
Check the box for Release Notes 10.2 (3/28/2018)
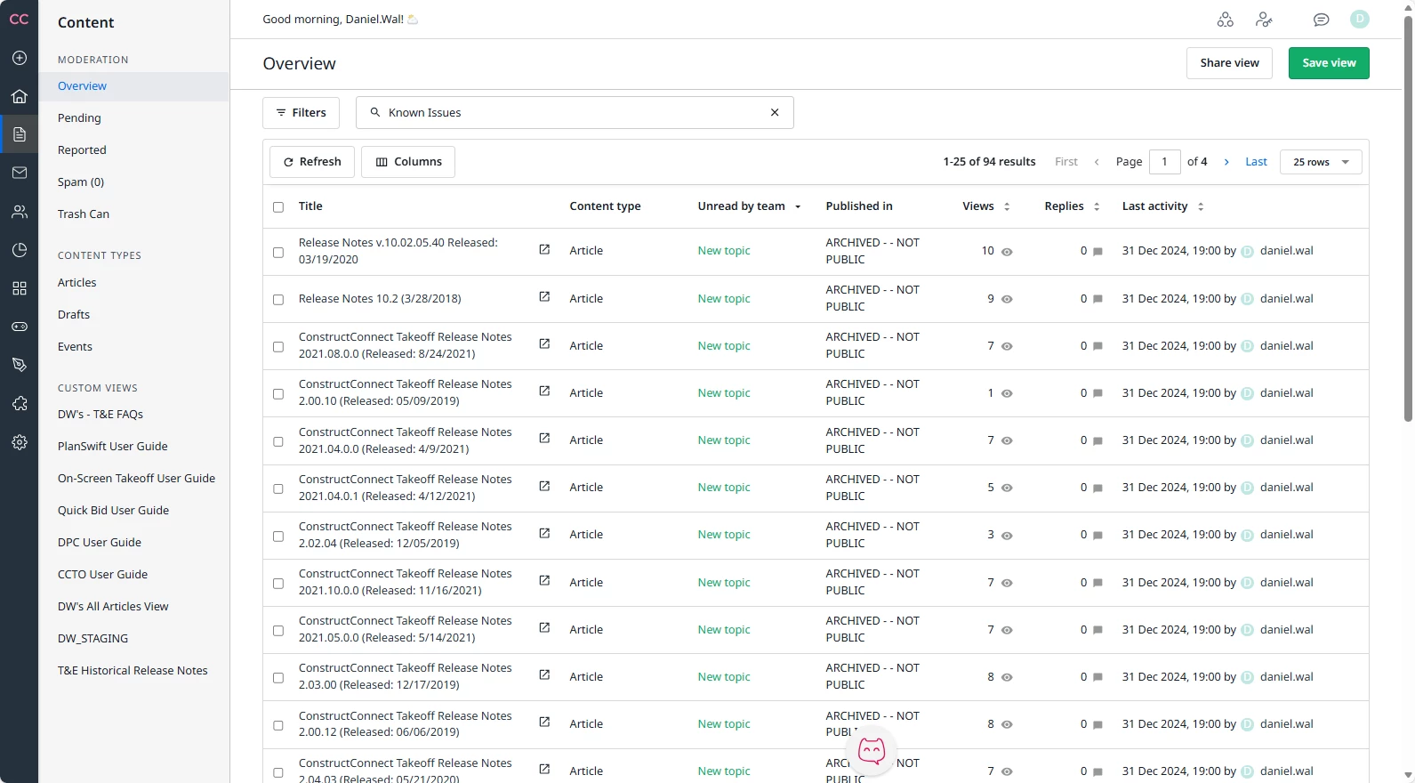coord(278,300)
